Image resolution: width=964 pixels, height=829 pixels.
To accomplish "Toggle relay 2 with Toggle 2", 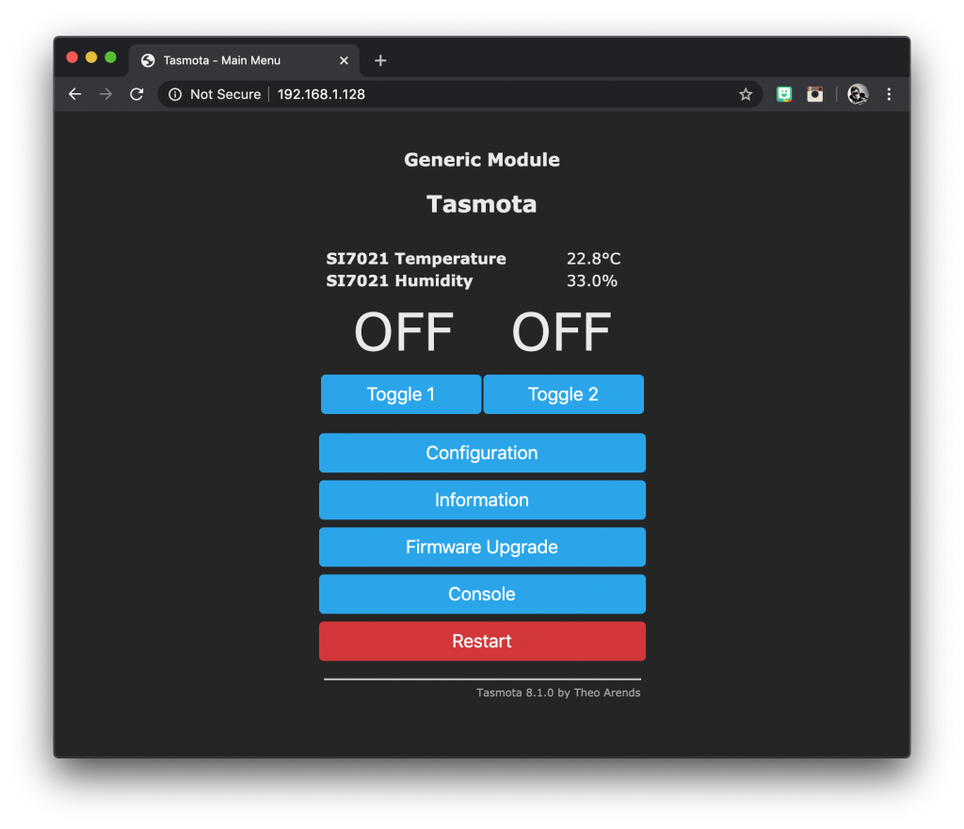I will pos(563,394).
